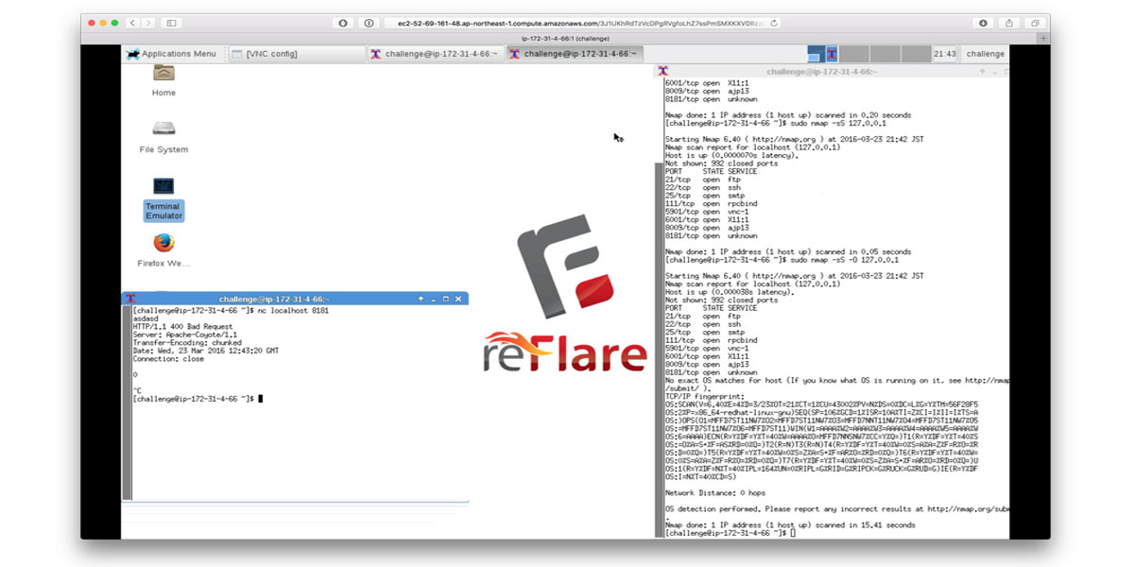Click 'OS detection performed' line in nmap output
The height and width of the screenshot is (567, 1134).
(x=836, y=509)
